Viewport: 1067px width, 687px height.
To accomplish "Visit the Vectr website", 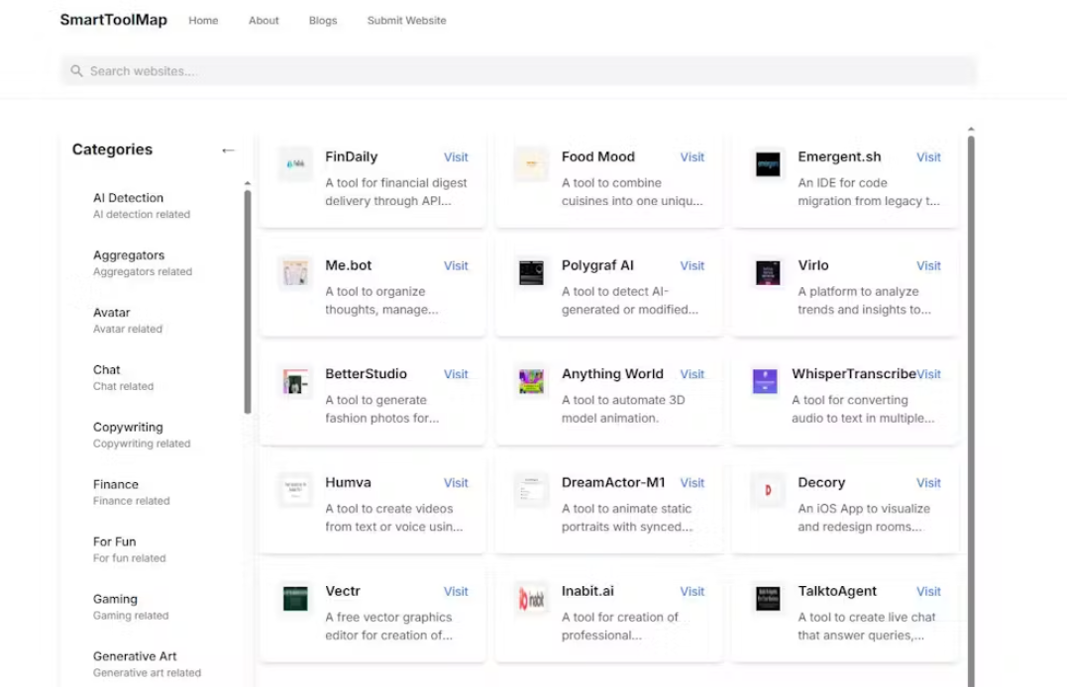I will click(456, 592).
